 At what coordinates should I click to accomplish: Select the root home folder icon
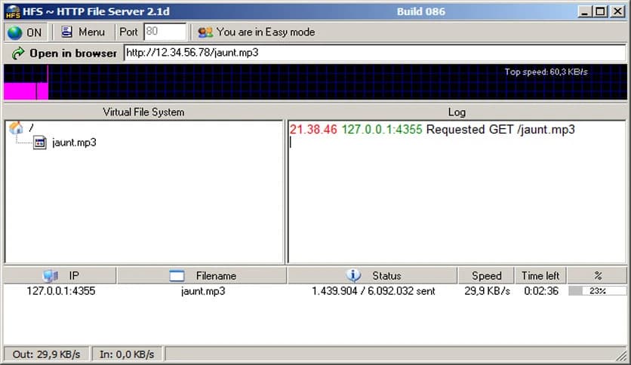click(16, 128)
